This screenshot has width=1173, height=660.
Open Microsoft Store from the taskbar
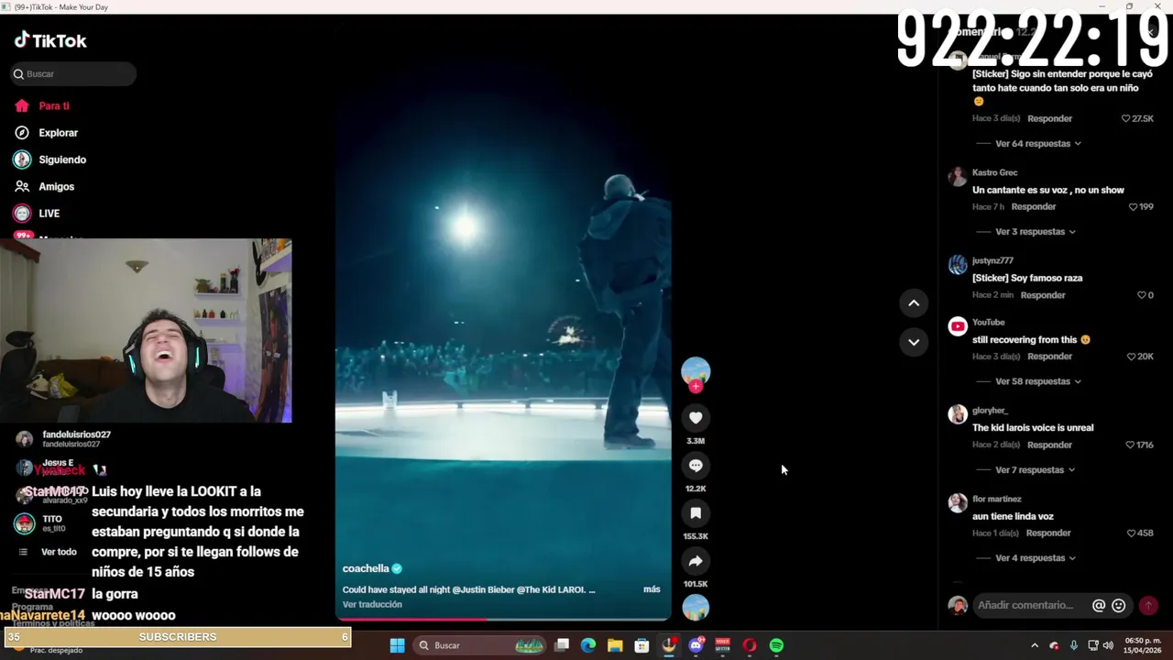coord(642,645)
